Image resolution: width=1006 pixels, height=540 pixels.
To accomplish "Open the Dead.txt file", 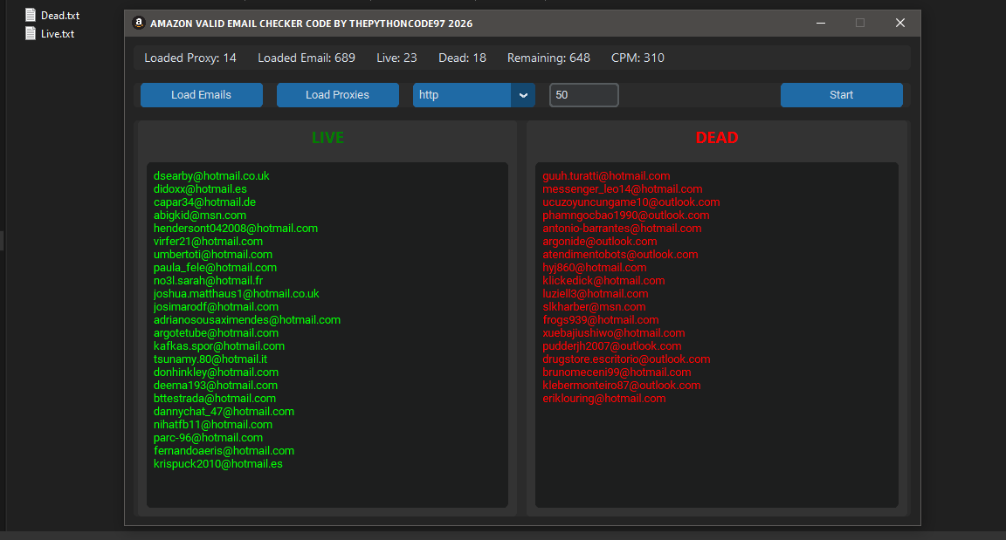I will tap(52, 16).
